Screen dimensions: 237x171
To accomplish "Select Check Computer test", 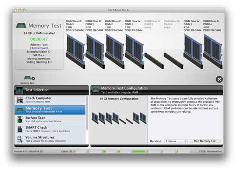I will click(x=50, y=100).
